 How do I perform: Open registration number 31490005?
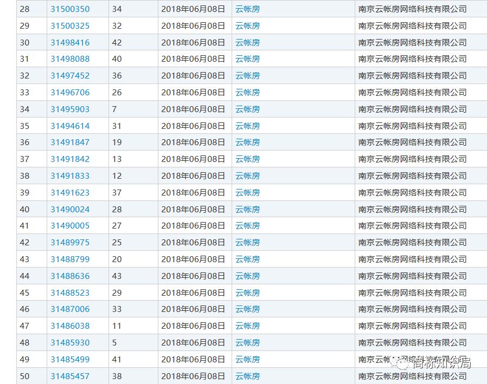(x=70, y=226)
